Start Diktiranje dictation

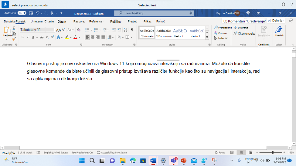click(x=241, y=28)
